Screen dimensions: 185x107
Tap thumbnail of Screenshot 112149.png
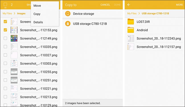pos(14,38)
